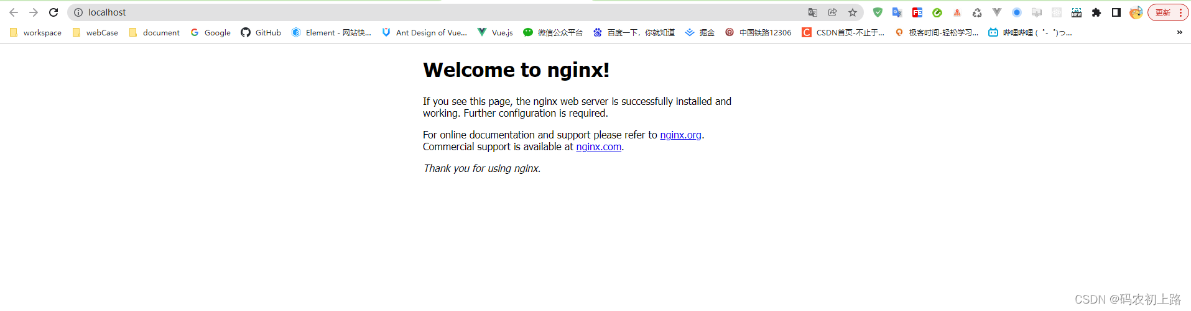Viewport: 1191px width, 311px height.
Task: Reload the localhost page
Action: pyautogui.click(x=53, y=12)
